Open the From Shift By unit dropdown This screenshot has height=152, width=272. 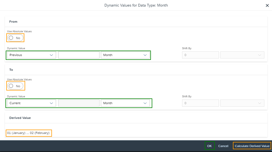tap(242, 55)
